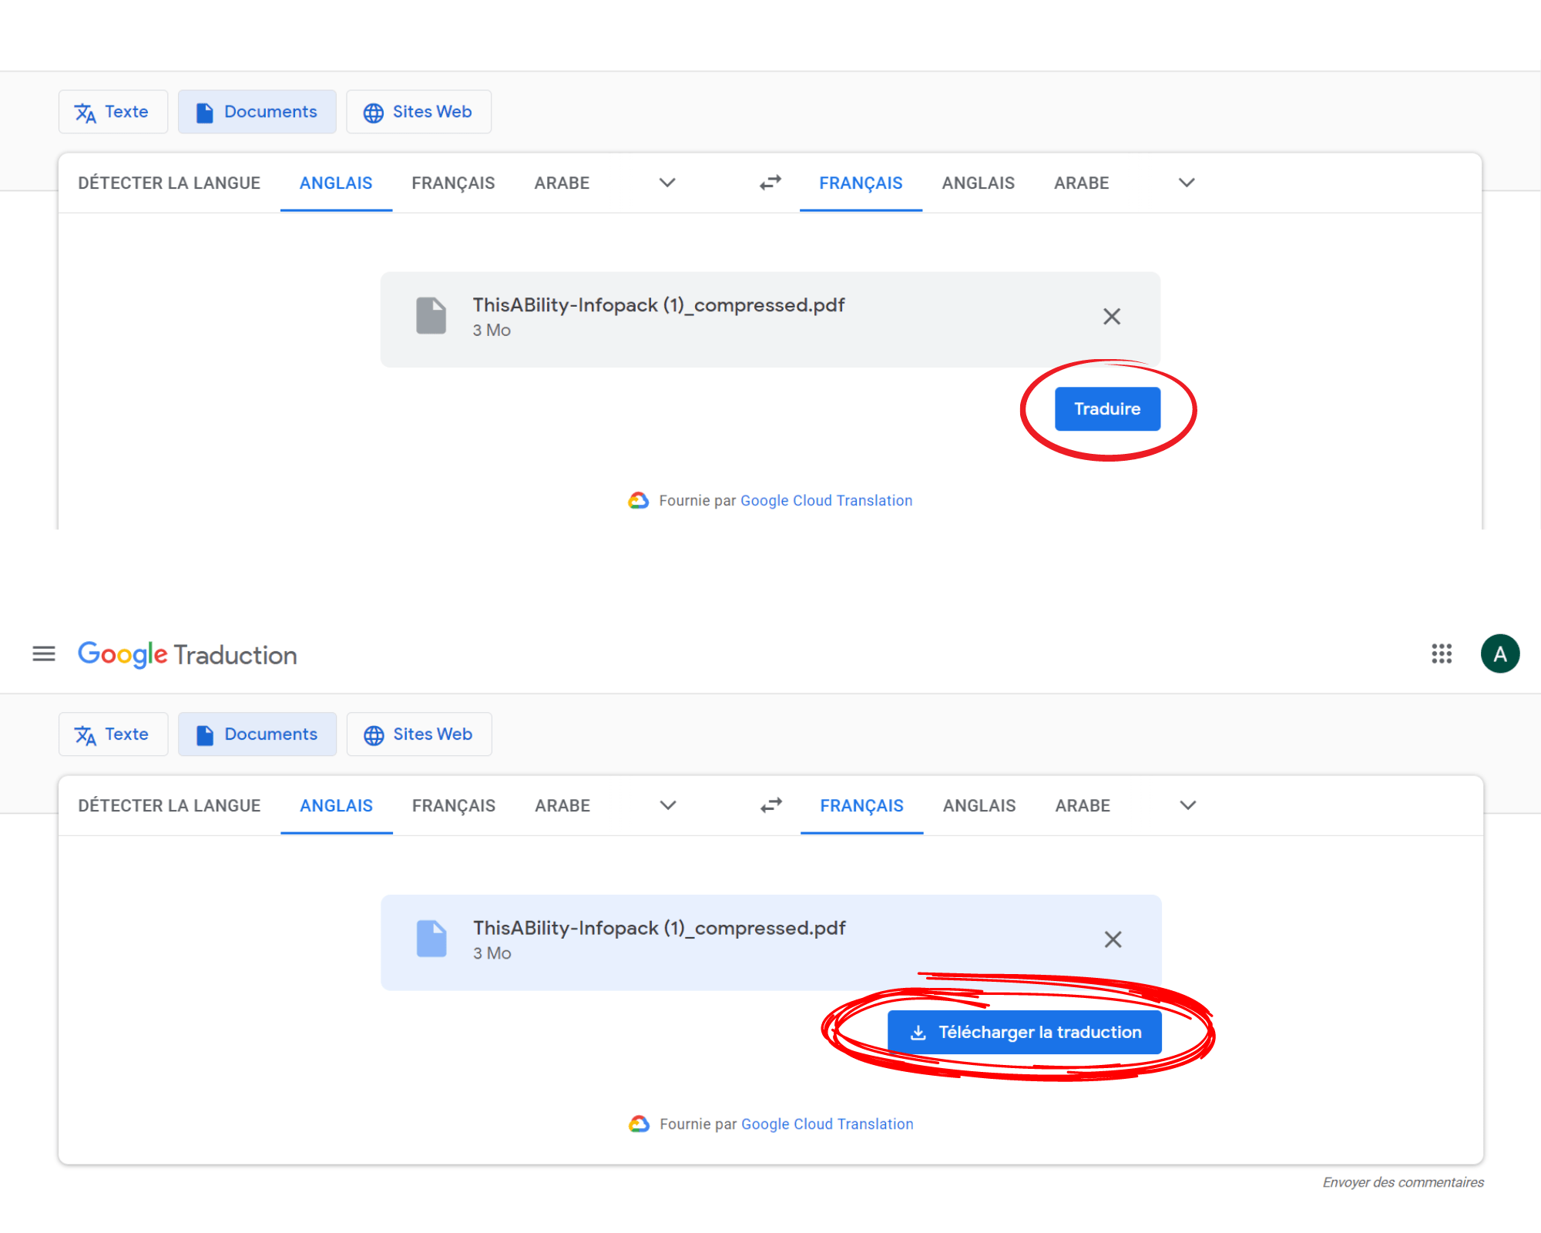Select Texte mode in lower panel
The width and height of the screenshot is (1541, 1233).
pos(112,734)
